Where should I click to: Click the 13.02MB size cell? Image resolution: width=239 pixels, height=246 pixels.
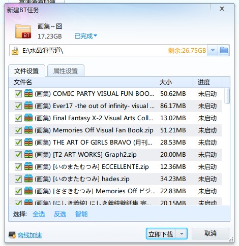[173, 118]
